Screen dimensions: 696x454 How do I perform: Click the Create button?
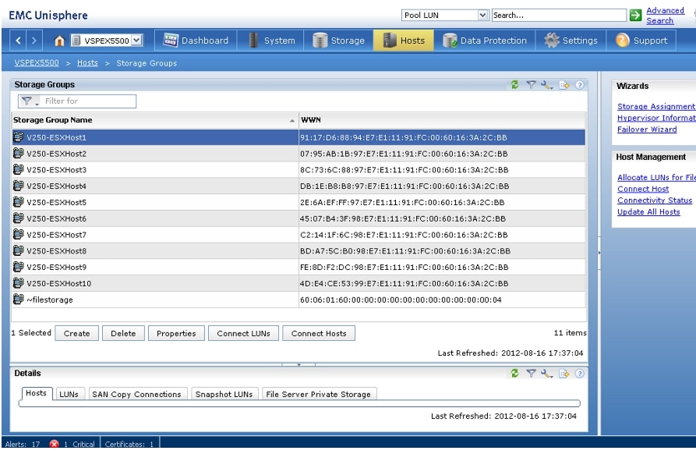coord(77,333)
